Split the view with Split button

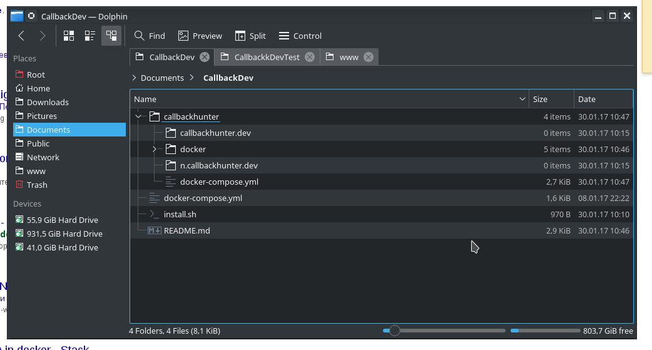(x=250, y=36)
